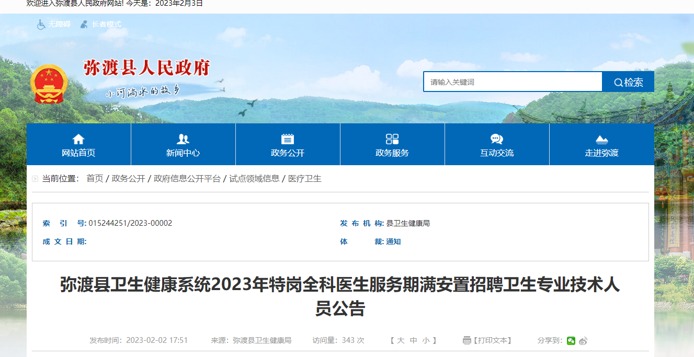
Task: Open the 网站首页 menu item
Action: pos(78,153)
